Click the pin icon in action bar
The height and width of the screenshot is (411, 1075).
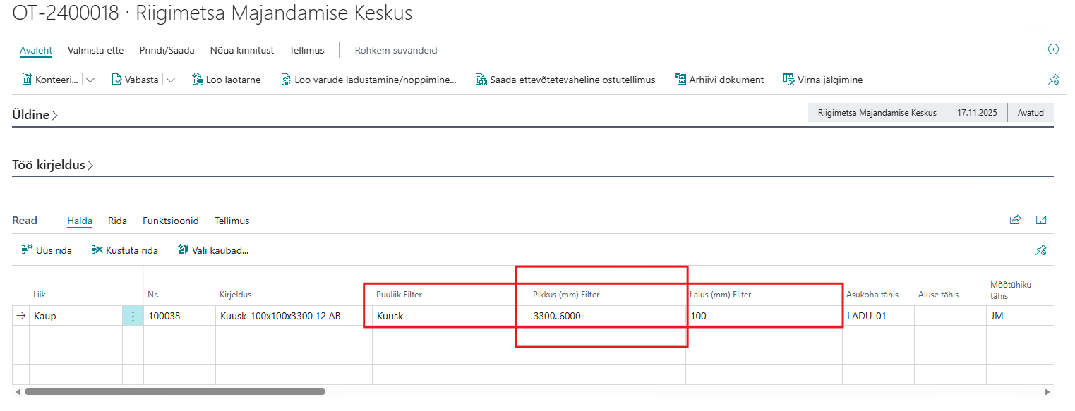[1053, 80]
